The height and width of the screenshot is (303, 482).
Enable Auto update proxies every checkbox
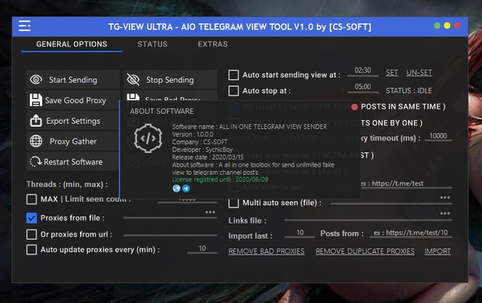(x=32, y=249)
